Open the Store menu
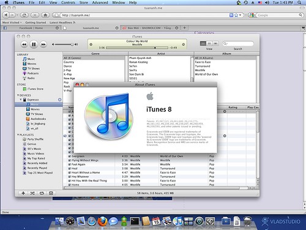The height and width of the screenshot is (230, 306). click(x=83, y=2)
